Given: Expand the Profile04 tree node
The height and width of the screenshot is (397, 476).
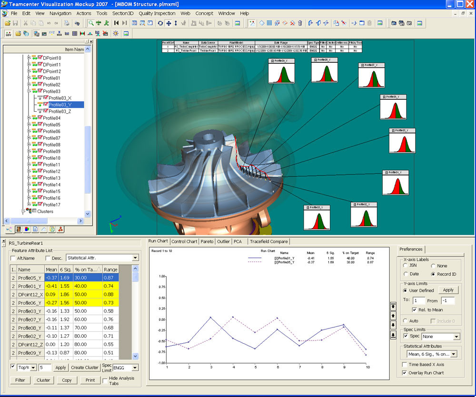Looking at the screenshot, I should point(29,118).
